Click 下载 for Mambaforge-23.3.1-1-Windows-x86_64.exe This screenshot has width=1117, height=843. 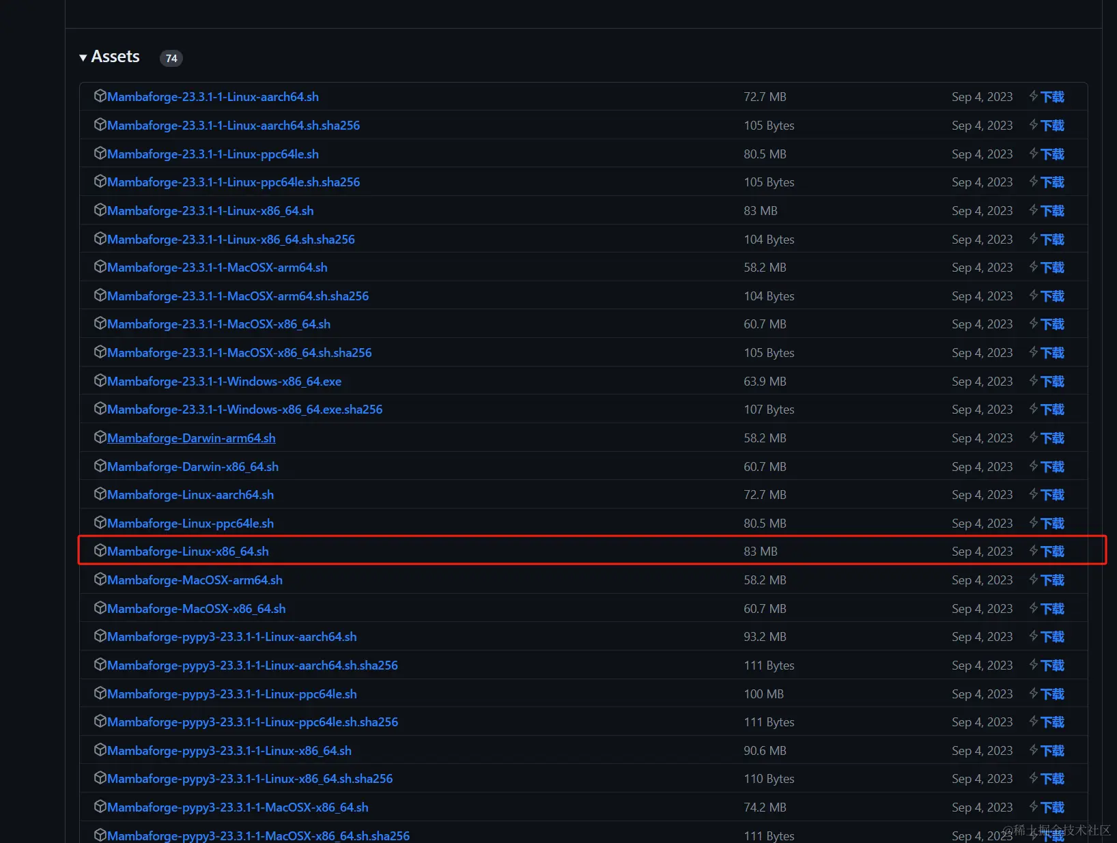coord(1052,382)
